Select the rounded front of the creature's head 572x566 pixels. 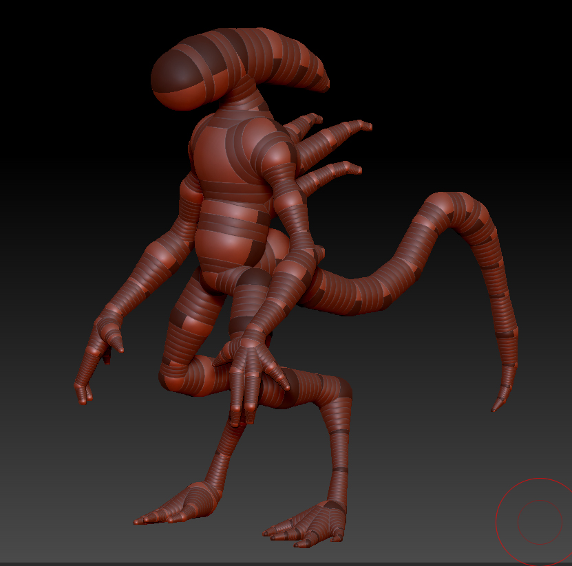click(x=179, y=79)
